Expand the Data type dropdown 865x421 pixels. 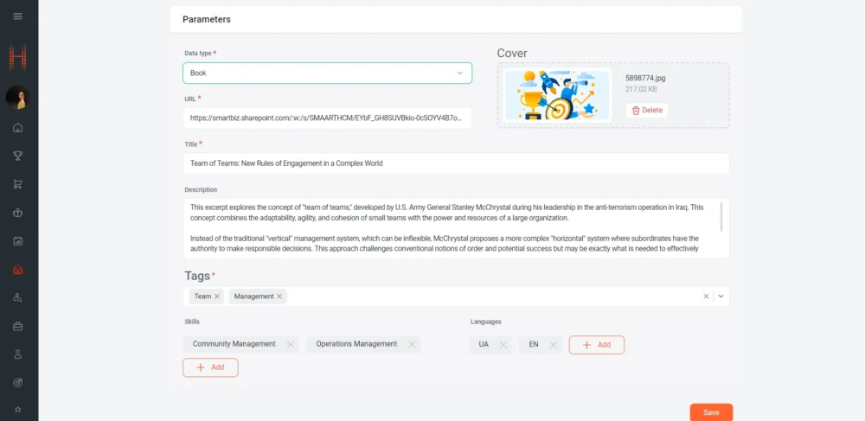(x=459, y=73)
